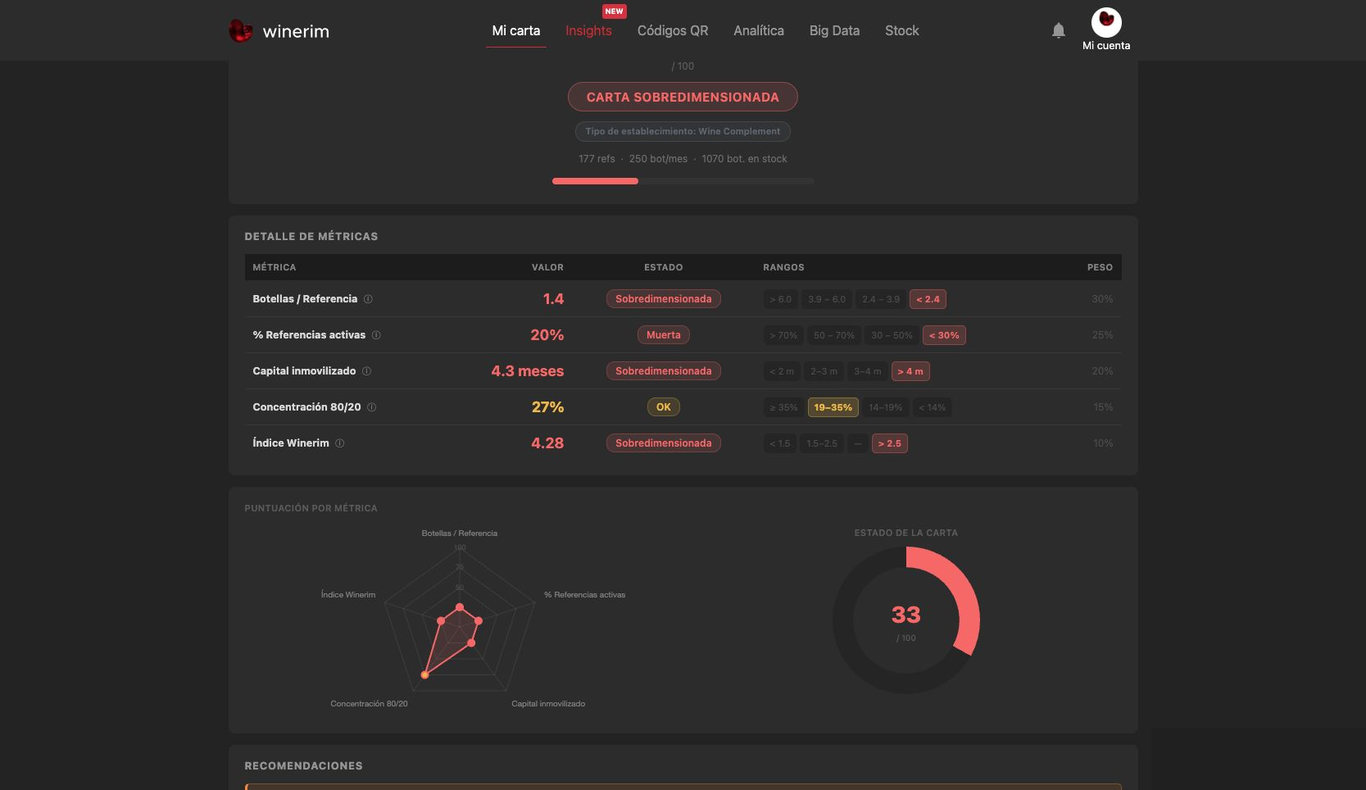Viewport: 1366px width, 790px height.
Task: Open the Big Data tab
Action: tap(834, 30)
